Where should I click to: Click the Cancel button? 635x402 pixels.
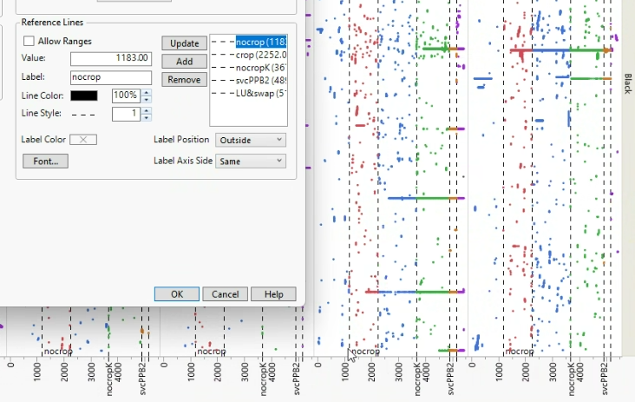pos(225,293)
